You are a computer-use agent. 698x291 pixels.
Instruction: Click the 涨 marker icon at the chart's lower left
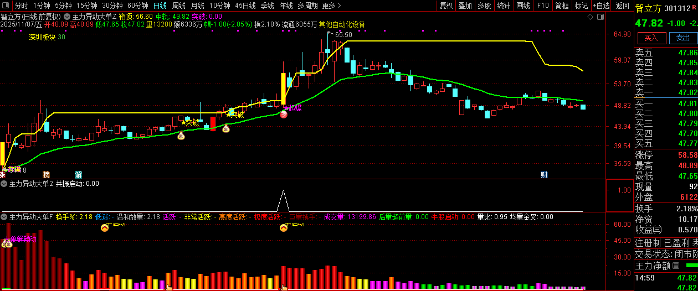tap(2, 175)
